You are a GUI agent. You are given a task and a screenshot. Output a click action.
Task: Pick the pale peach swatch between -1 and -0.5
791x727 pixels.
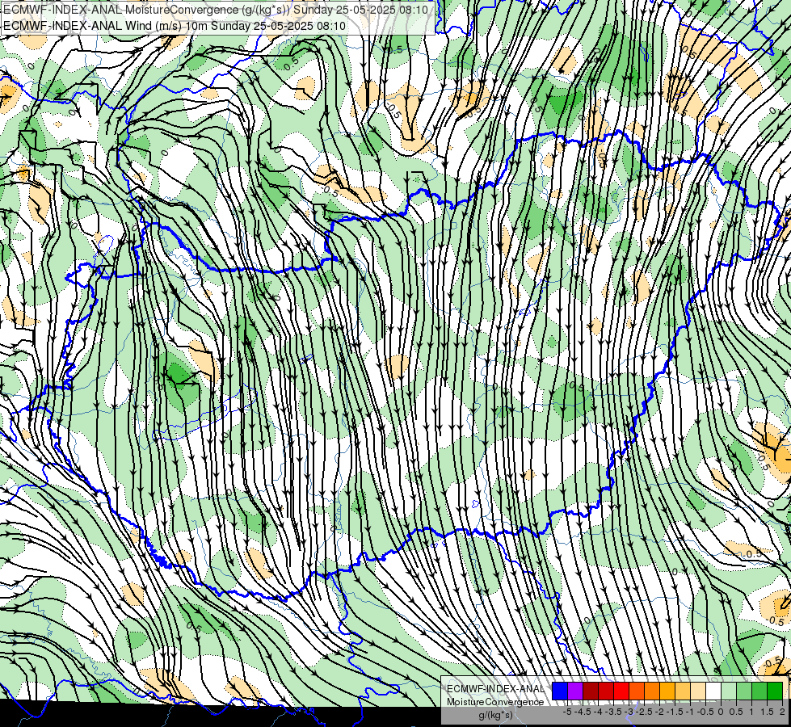[x=698, y=691]
